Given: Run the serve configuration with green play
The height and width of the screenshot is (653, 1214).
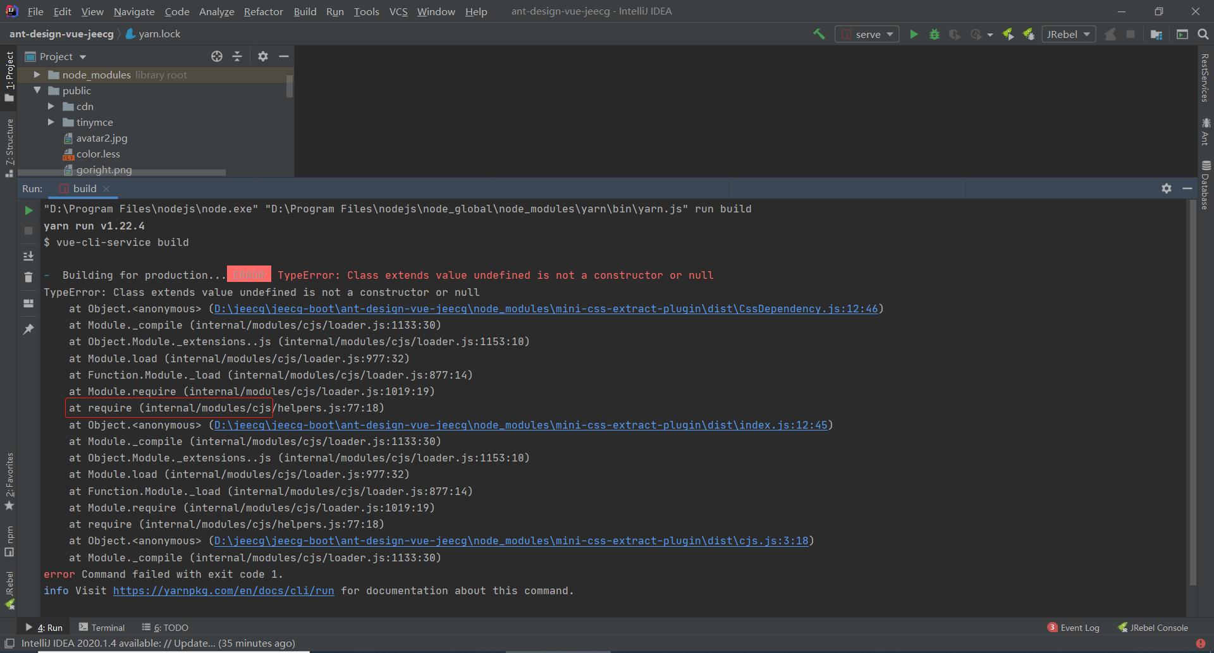Looking at the screenshot, I should click(x=914, y=34).
